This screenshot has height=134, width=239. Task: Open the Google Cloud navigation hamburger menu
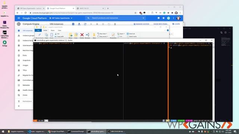click(19, 18)
